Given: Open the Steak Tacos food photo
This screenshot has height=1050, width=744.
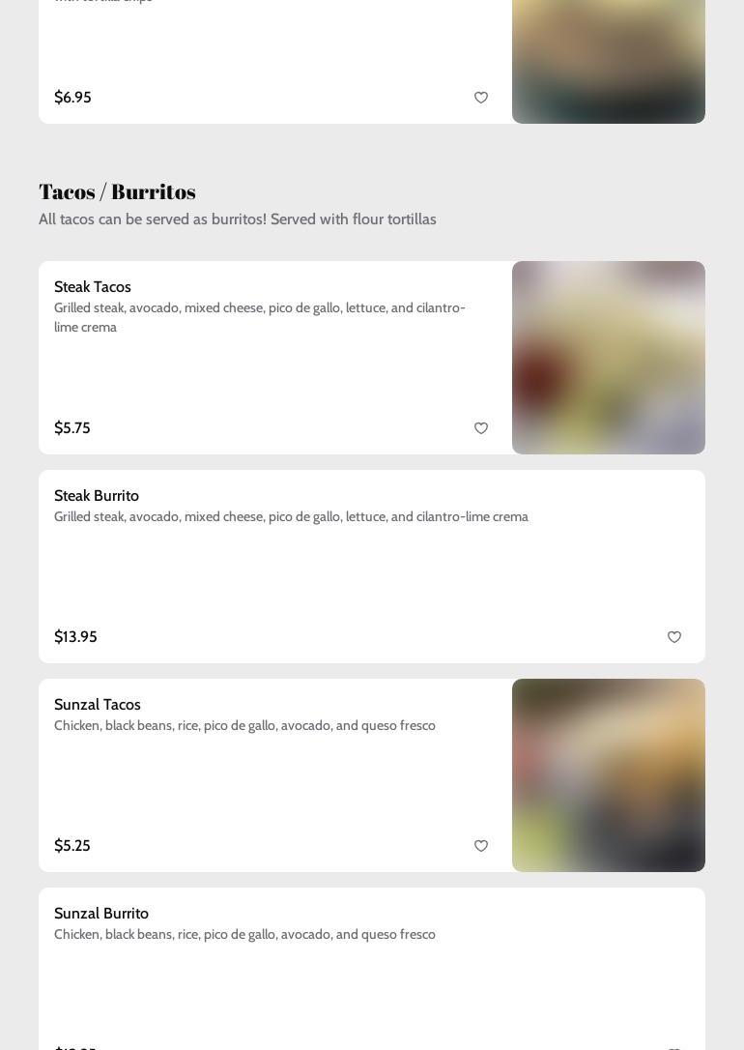Looking at the screenshot, I should [609, 358].
